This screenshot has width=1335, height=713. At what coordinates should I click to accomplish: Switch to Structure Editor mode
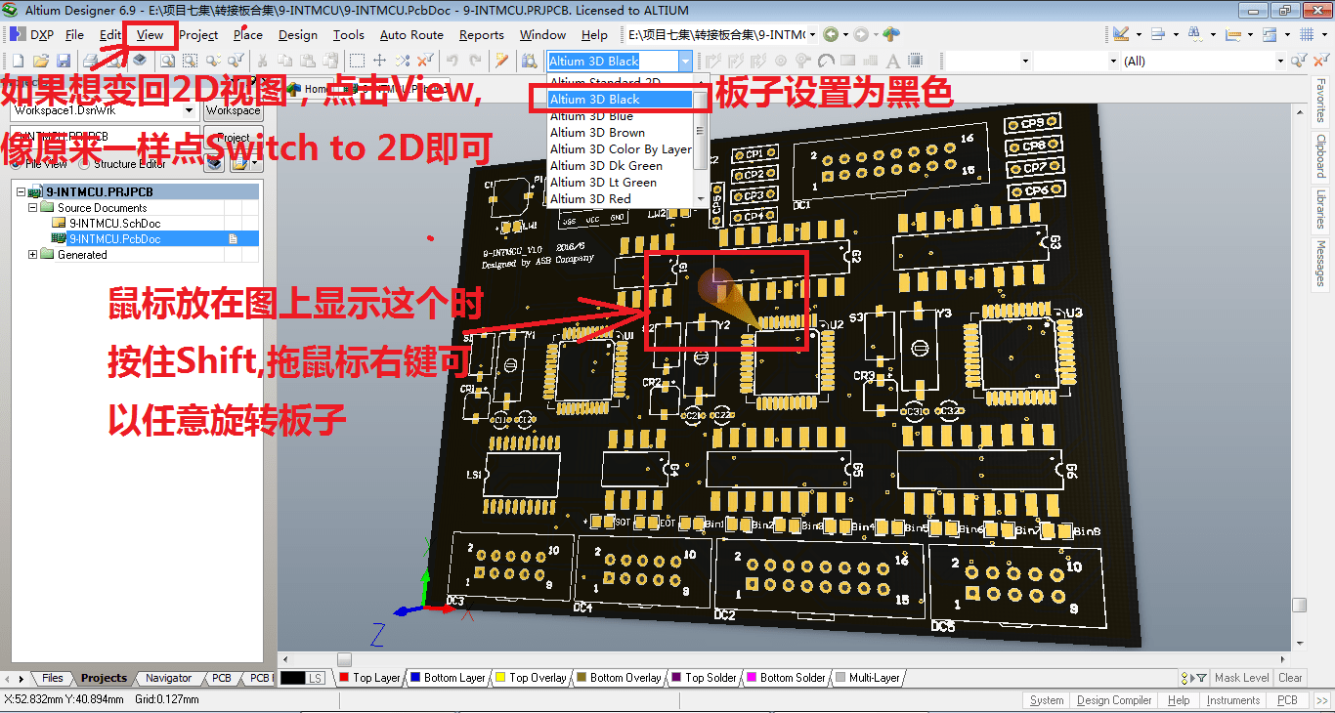[x=83, y=163]
